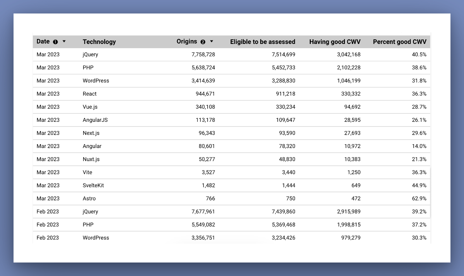The width and height of the screenshot is (464, 276).
Task: Click the Astro technology cell
Action: tap(89, 199)
